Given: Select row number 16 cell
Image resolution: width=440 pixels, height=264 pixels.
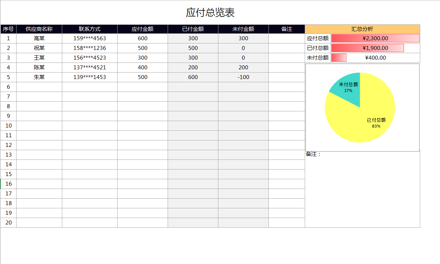Looking at the screenshot, I should pyautogui.click(x=9, y=184).
